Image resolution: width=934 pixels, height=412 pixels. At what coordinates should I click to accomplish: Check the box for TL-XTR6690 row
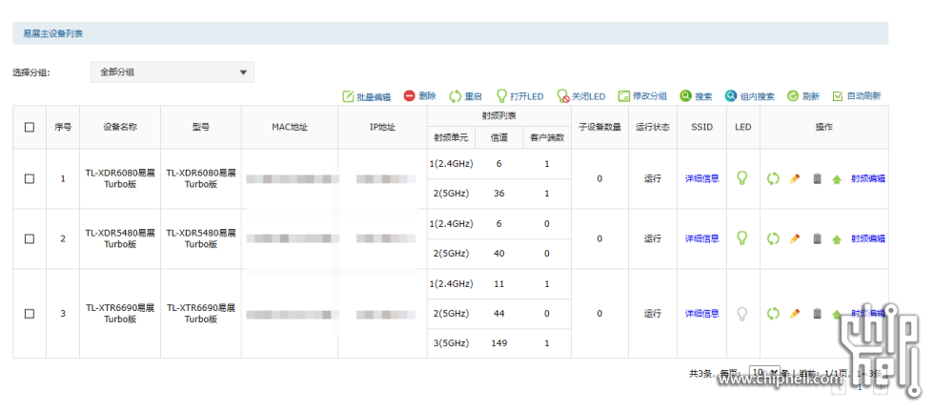pyautogui.click(x=30, y=314)
